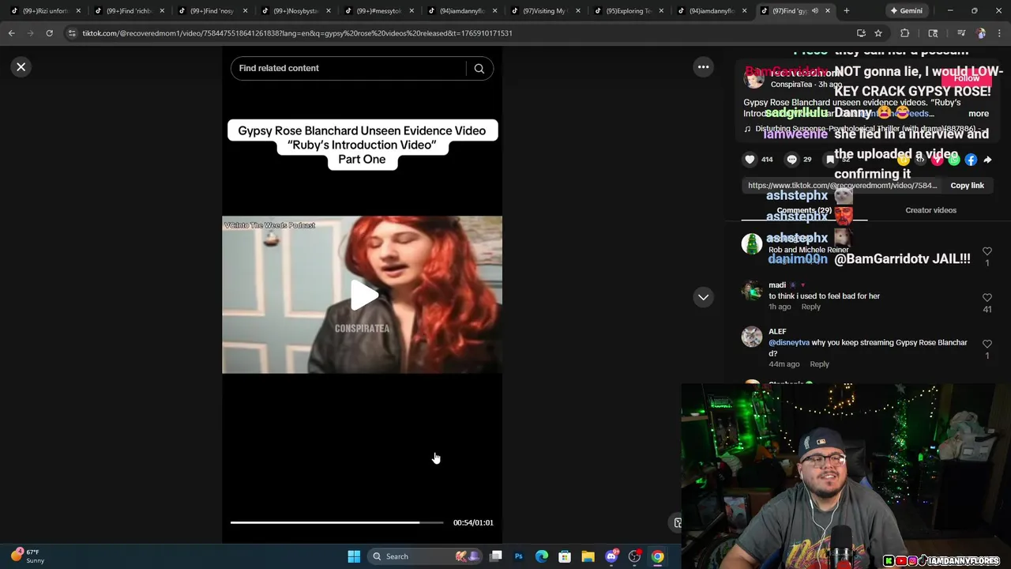Like ALEF's comment

(x=987, y=345)
